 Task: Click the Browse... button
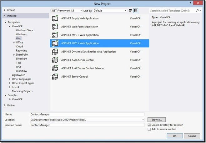[157, 120]
